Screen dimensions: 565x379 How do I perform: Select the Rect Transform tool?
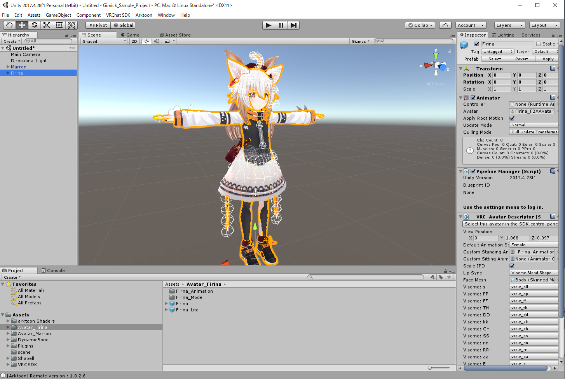coord(59,25)
